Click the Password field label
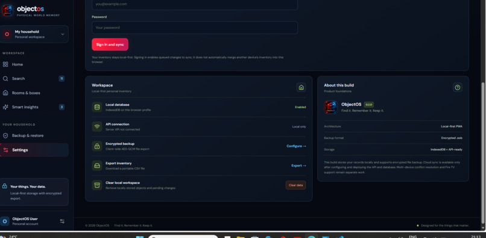This screenshot has width=486, height=238. click(x=99, y=17)
